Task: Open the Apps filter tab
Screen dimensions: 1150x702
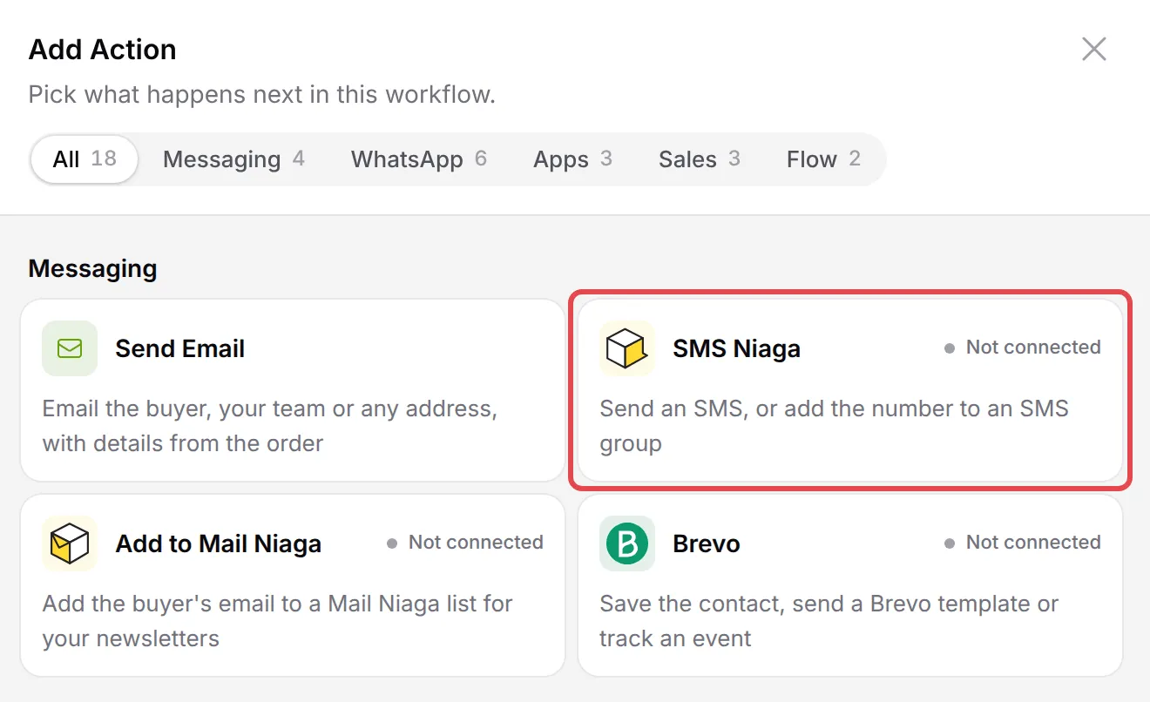Action: (x=573, y=159)
